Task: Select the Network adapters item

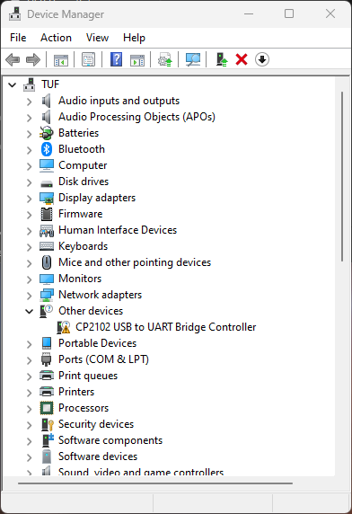Action: 100,295
